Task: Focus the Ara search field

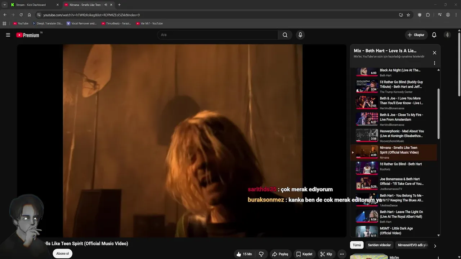Action: (217, 35)
